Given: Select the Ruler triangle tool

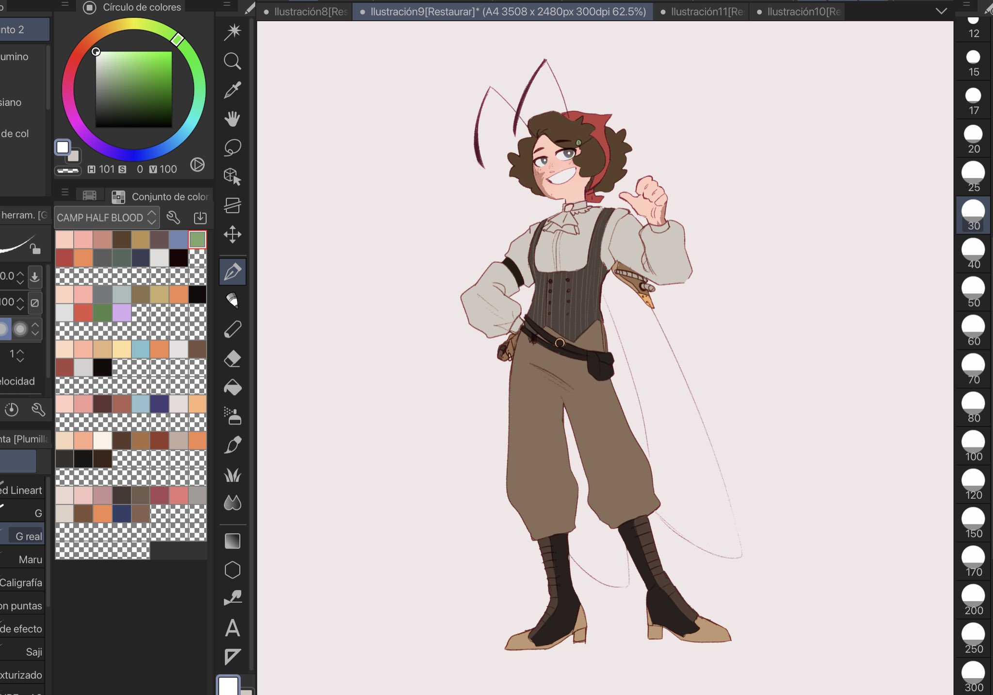Looking at the screenshot, I should 233,657.
